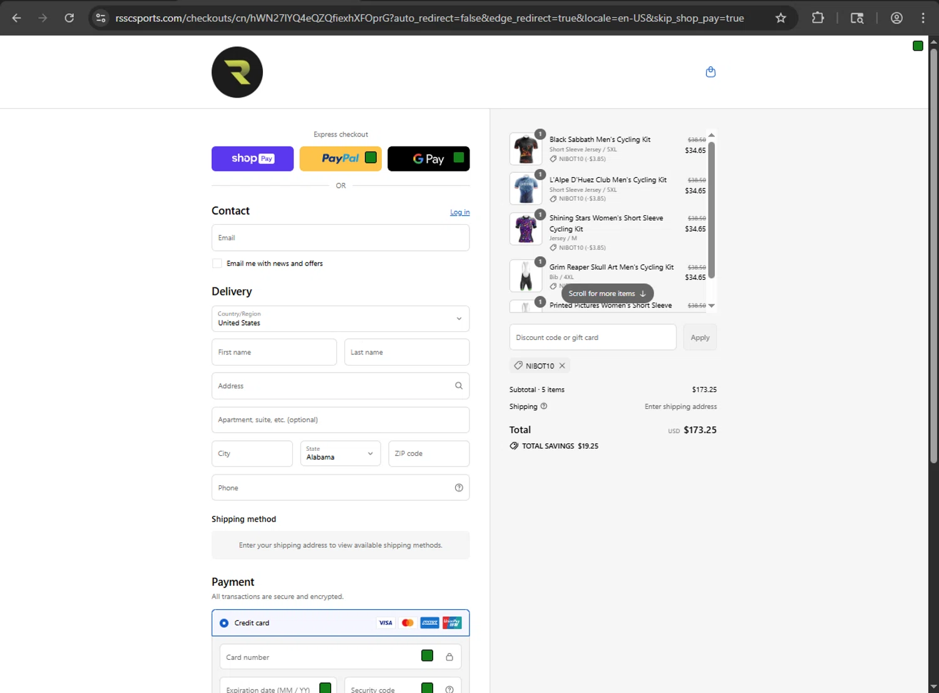Screen dimensions: 939x693
Task: Click the order list scroll-up arrow
Action: click(711, 135)
